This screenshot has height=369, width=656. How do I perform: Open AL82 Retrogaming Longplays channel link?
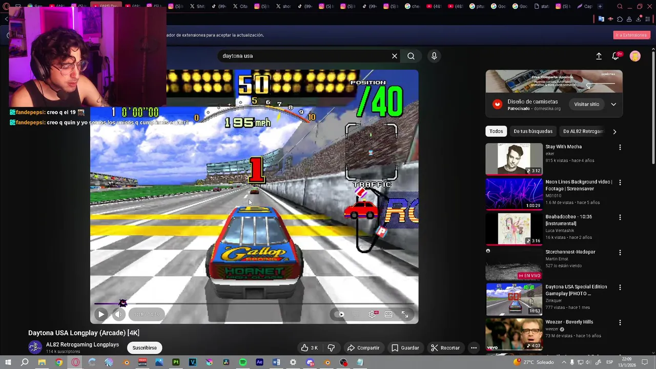click(x=83, y=344)
